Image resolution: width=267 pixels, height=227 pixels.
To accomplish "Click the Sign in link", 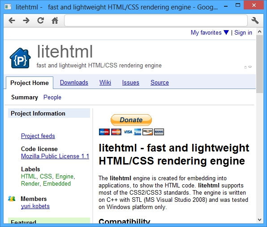I will click(x=243, y=32).
